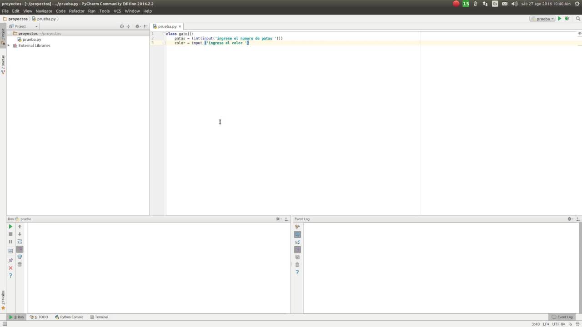The image size is (582, 327).
Task: Open Run panel gear settings dropdown
Action: point(279,219)
